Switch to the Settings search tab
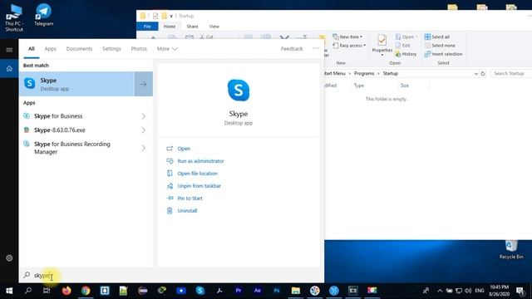The height and width of the screenshot is (299, 532). coord(111,49)
